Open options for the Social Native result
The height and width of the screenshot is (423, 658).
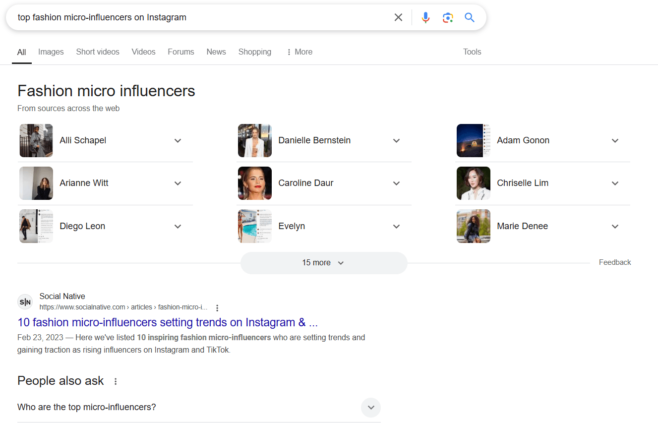pos(217,307)
